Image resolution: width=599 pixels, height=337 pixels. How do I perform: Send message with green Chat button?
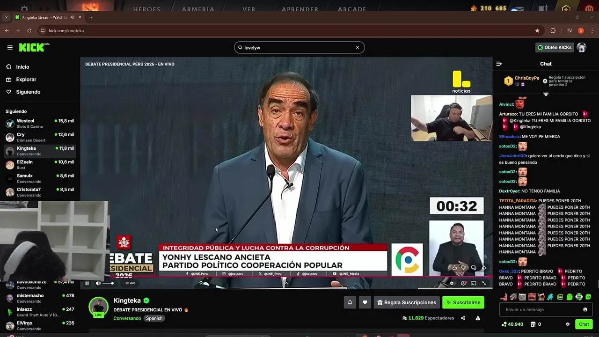pyautogui.click(x=584, y=324)
